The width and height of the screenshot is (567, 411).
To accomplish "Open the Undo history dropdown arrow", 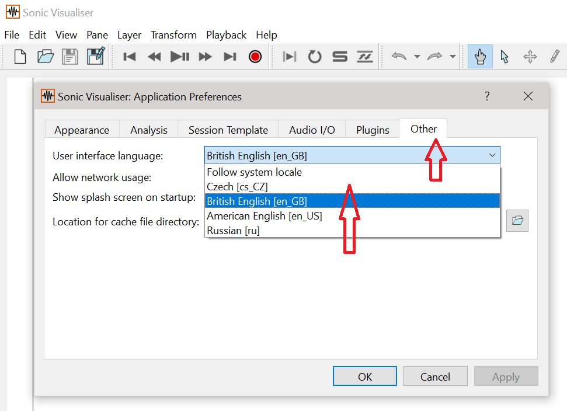I will point(417,57).
